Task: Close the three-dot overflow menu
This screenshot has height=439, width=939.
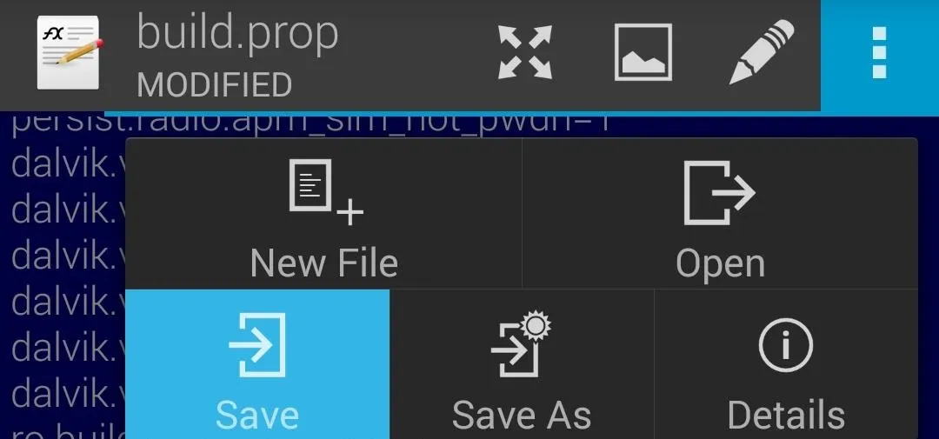Action: [879, 53]
